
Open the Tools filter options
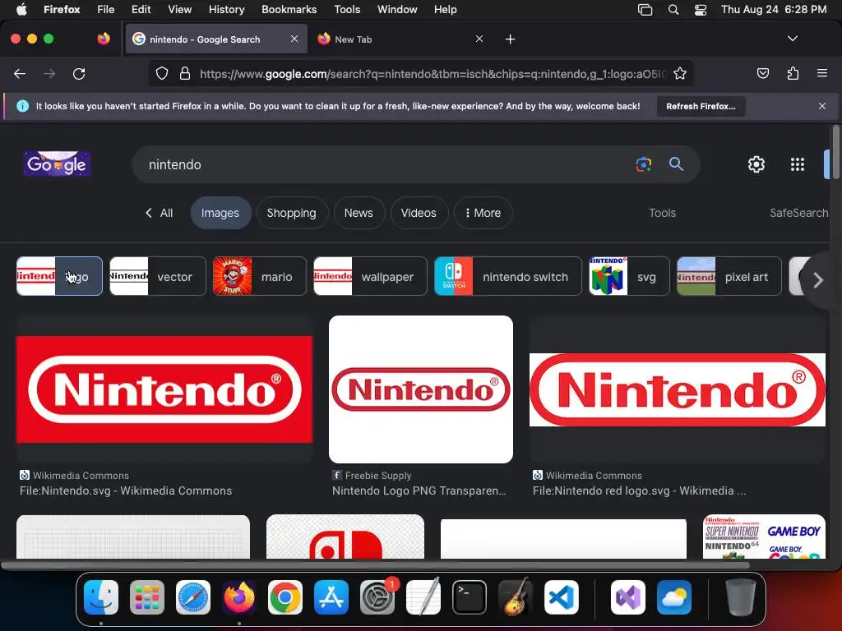[x=662, y=213]
